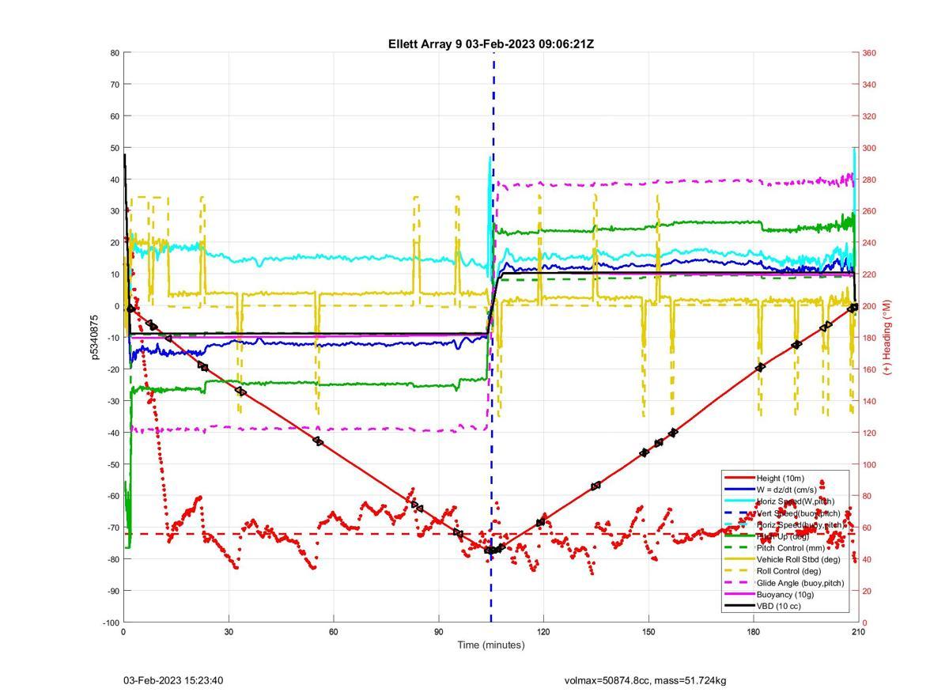Screen dimensions: 949x700
Task: Click the plot title "Ellett Array 9 03-Feb-2023 09:06:21Z"
Action: pos(490,44)
